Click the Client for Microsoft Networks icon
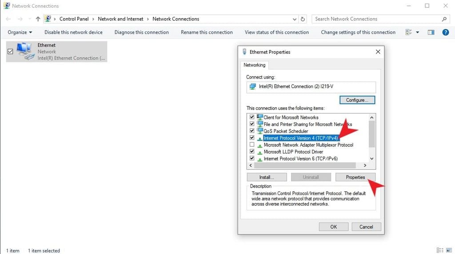The height and width of the screenshot is (254, 455). [259, 117]
